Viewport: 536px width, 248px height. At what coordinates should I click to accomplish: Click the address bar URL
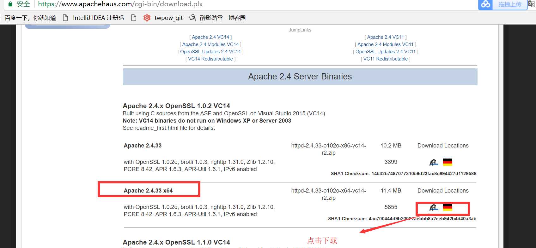click(x=120, y=4)
